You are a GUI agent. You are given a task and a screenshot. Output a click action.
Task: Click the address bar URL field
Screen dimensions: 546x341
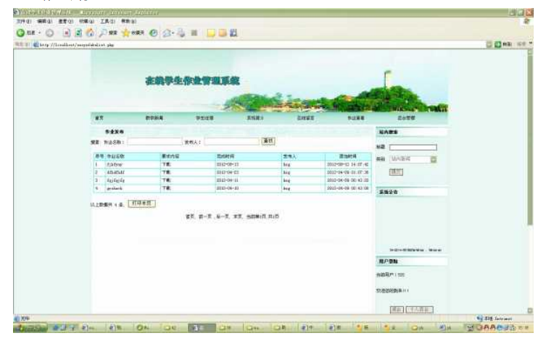coord(261,44)
